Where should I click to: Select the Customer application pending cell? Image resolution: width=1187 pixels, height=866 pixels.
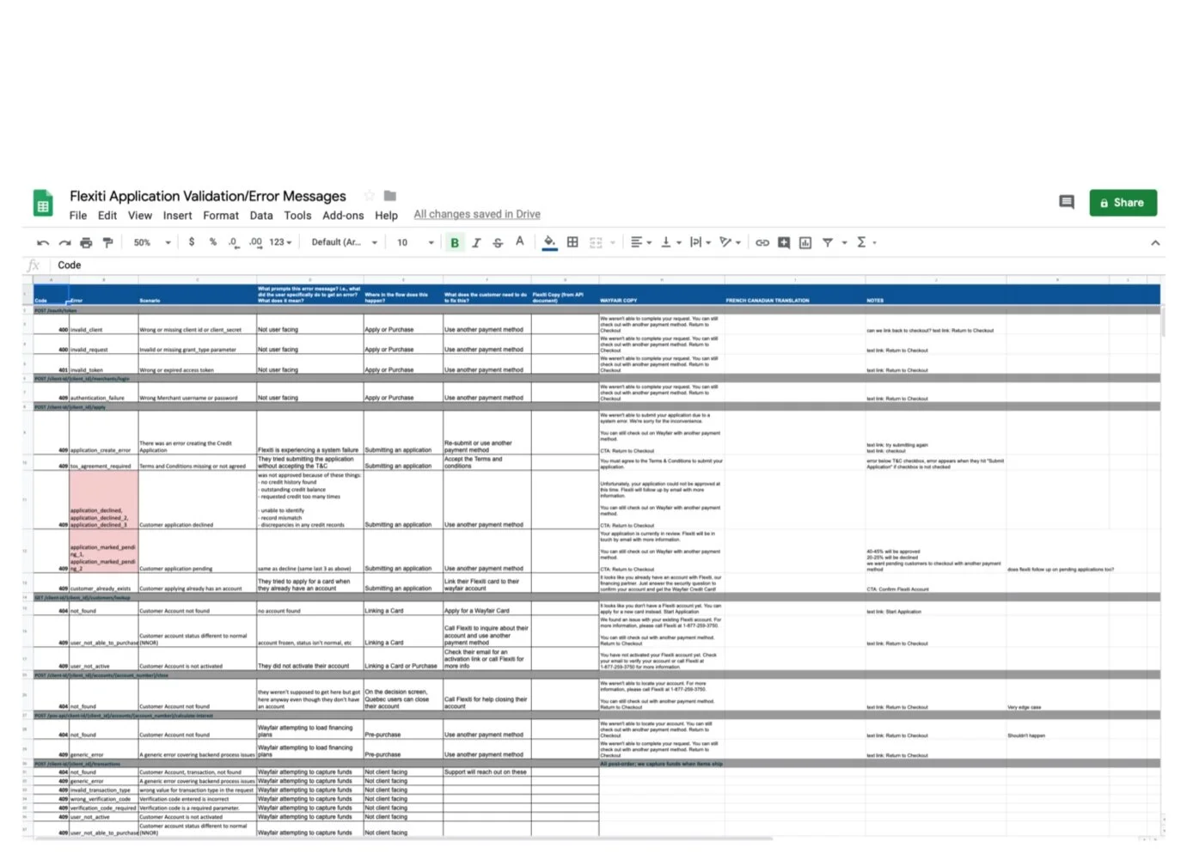coord(198,551)
